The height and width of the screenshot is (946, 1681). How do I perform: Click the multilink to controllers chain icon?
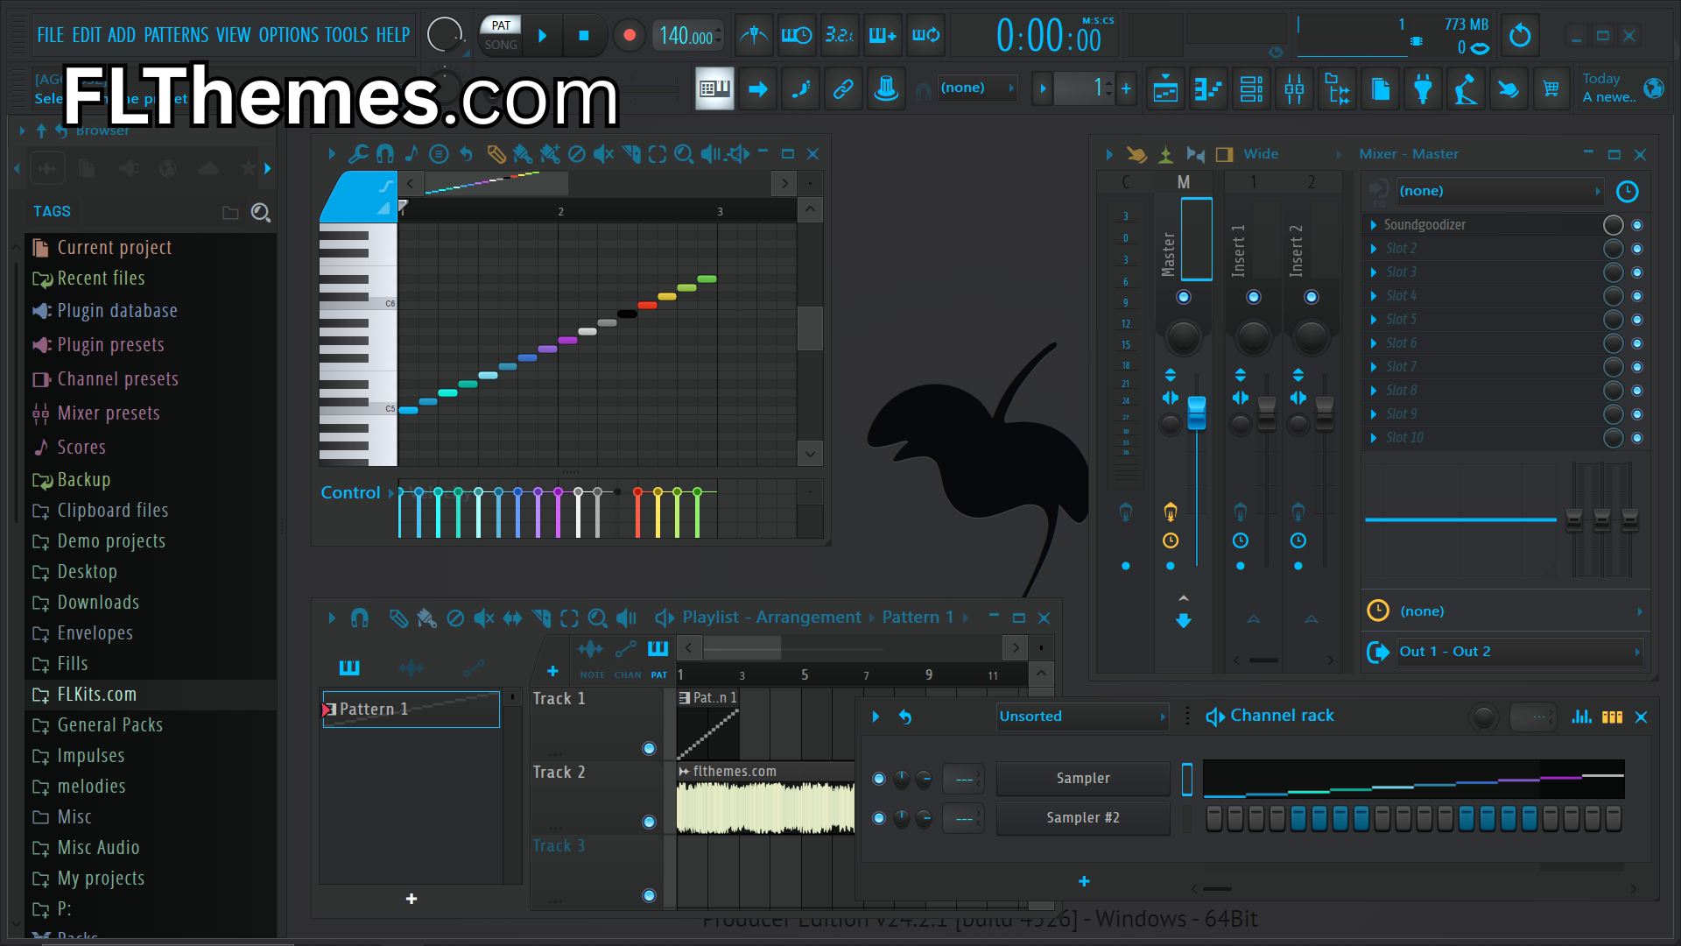pyautogui.click(x=843, y=88)
